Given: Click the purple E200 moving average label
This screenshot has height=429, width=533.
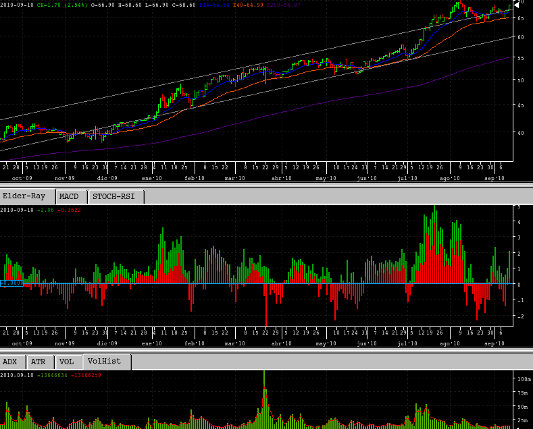Looking at the screenshot, I should coord(284,5).
